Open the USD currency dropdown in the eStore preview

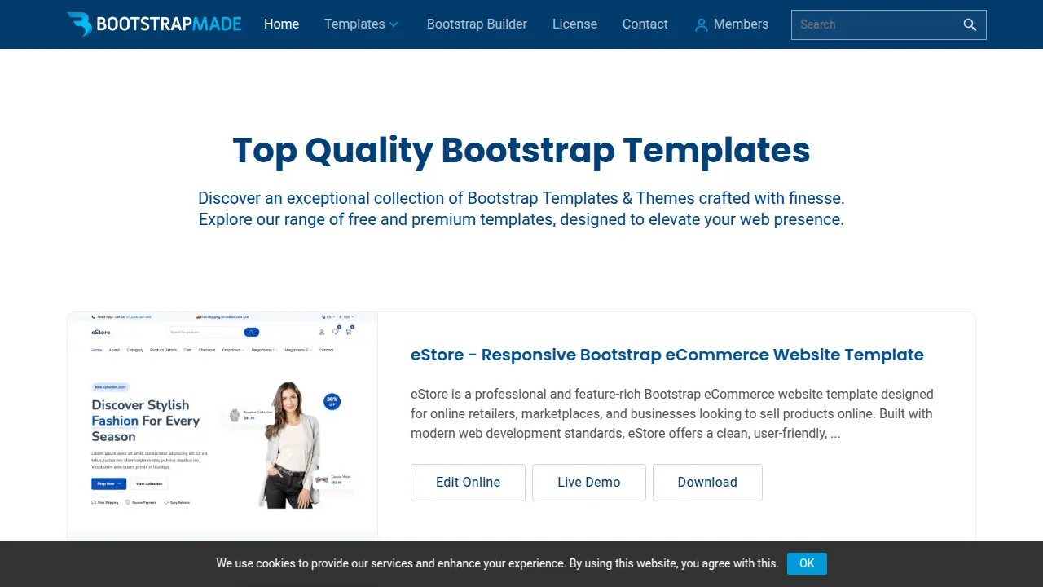point(346,316)
